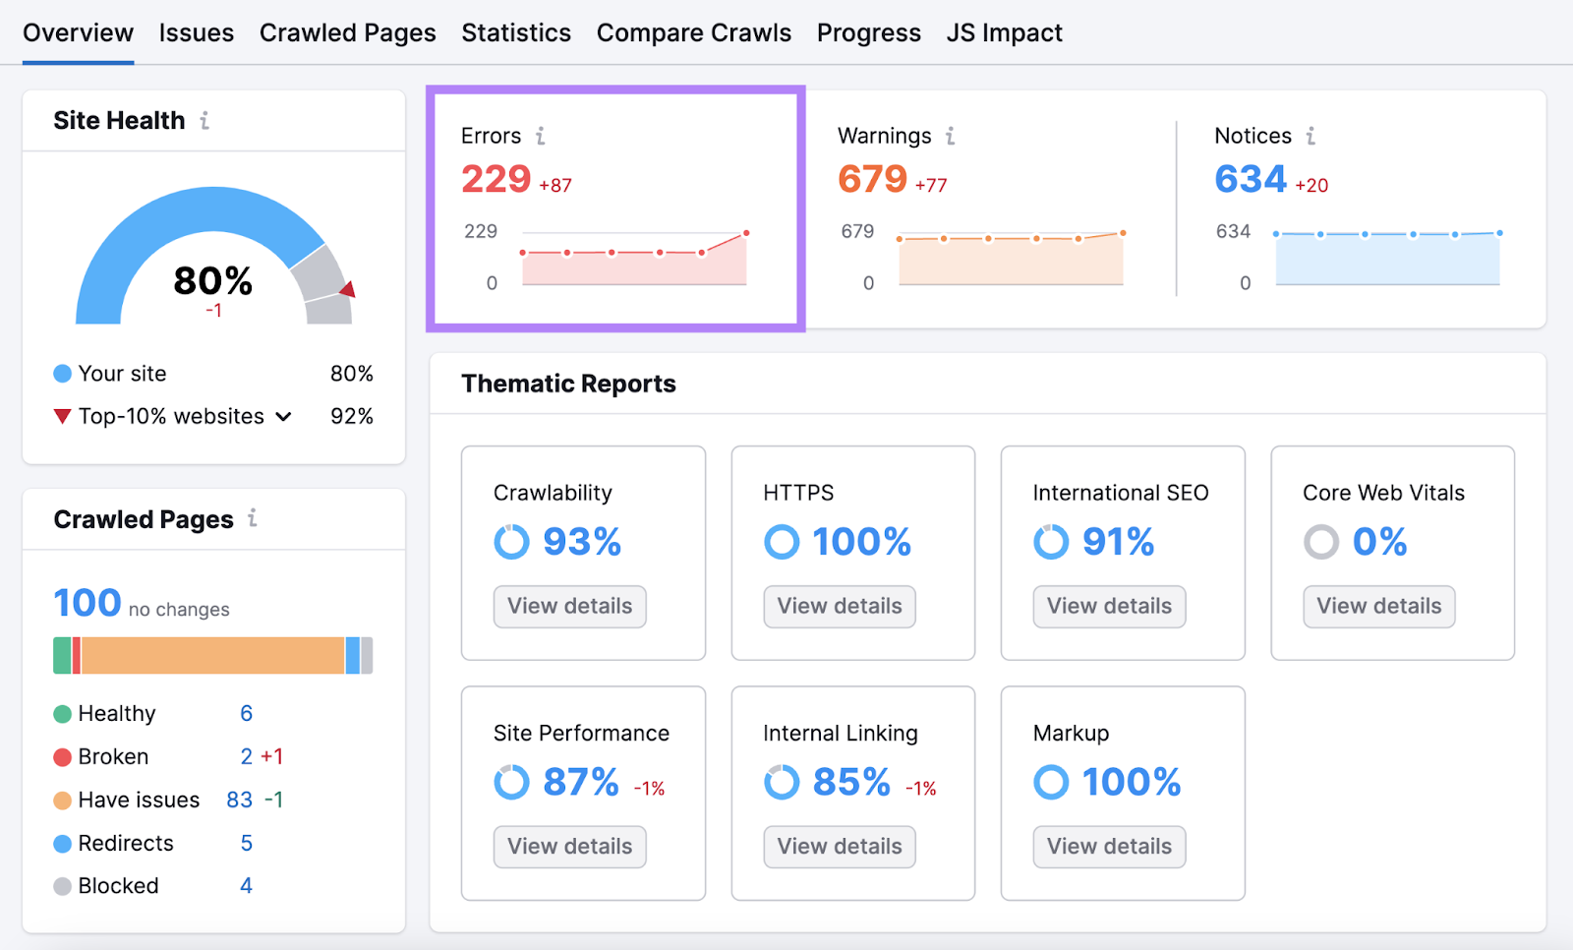
Task: Open the Crawled Pages info tooltip
Action: click(x=253, y=520)
